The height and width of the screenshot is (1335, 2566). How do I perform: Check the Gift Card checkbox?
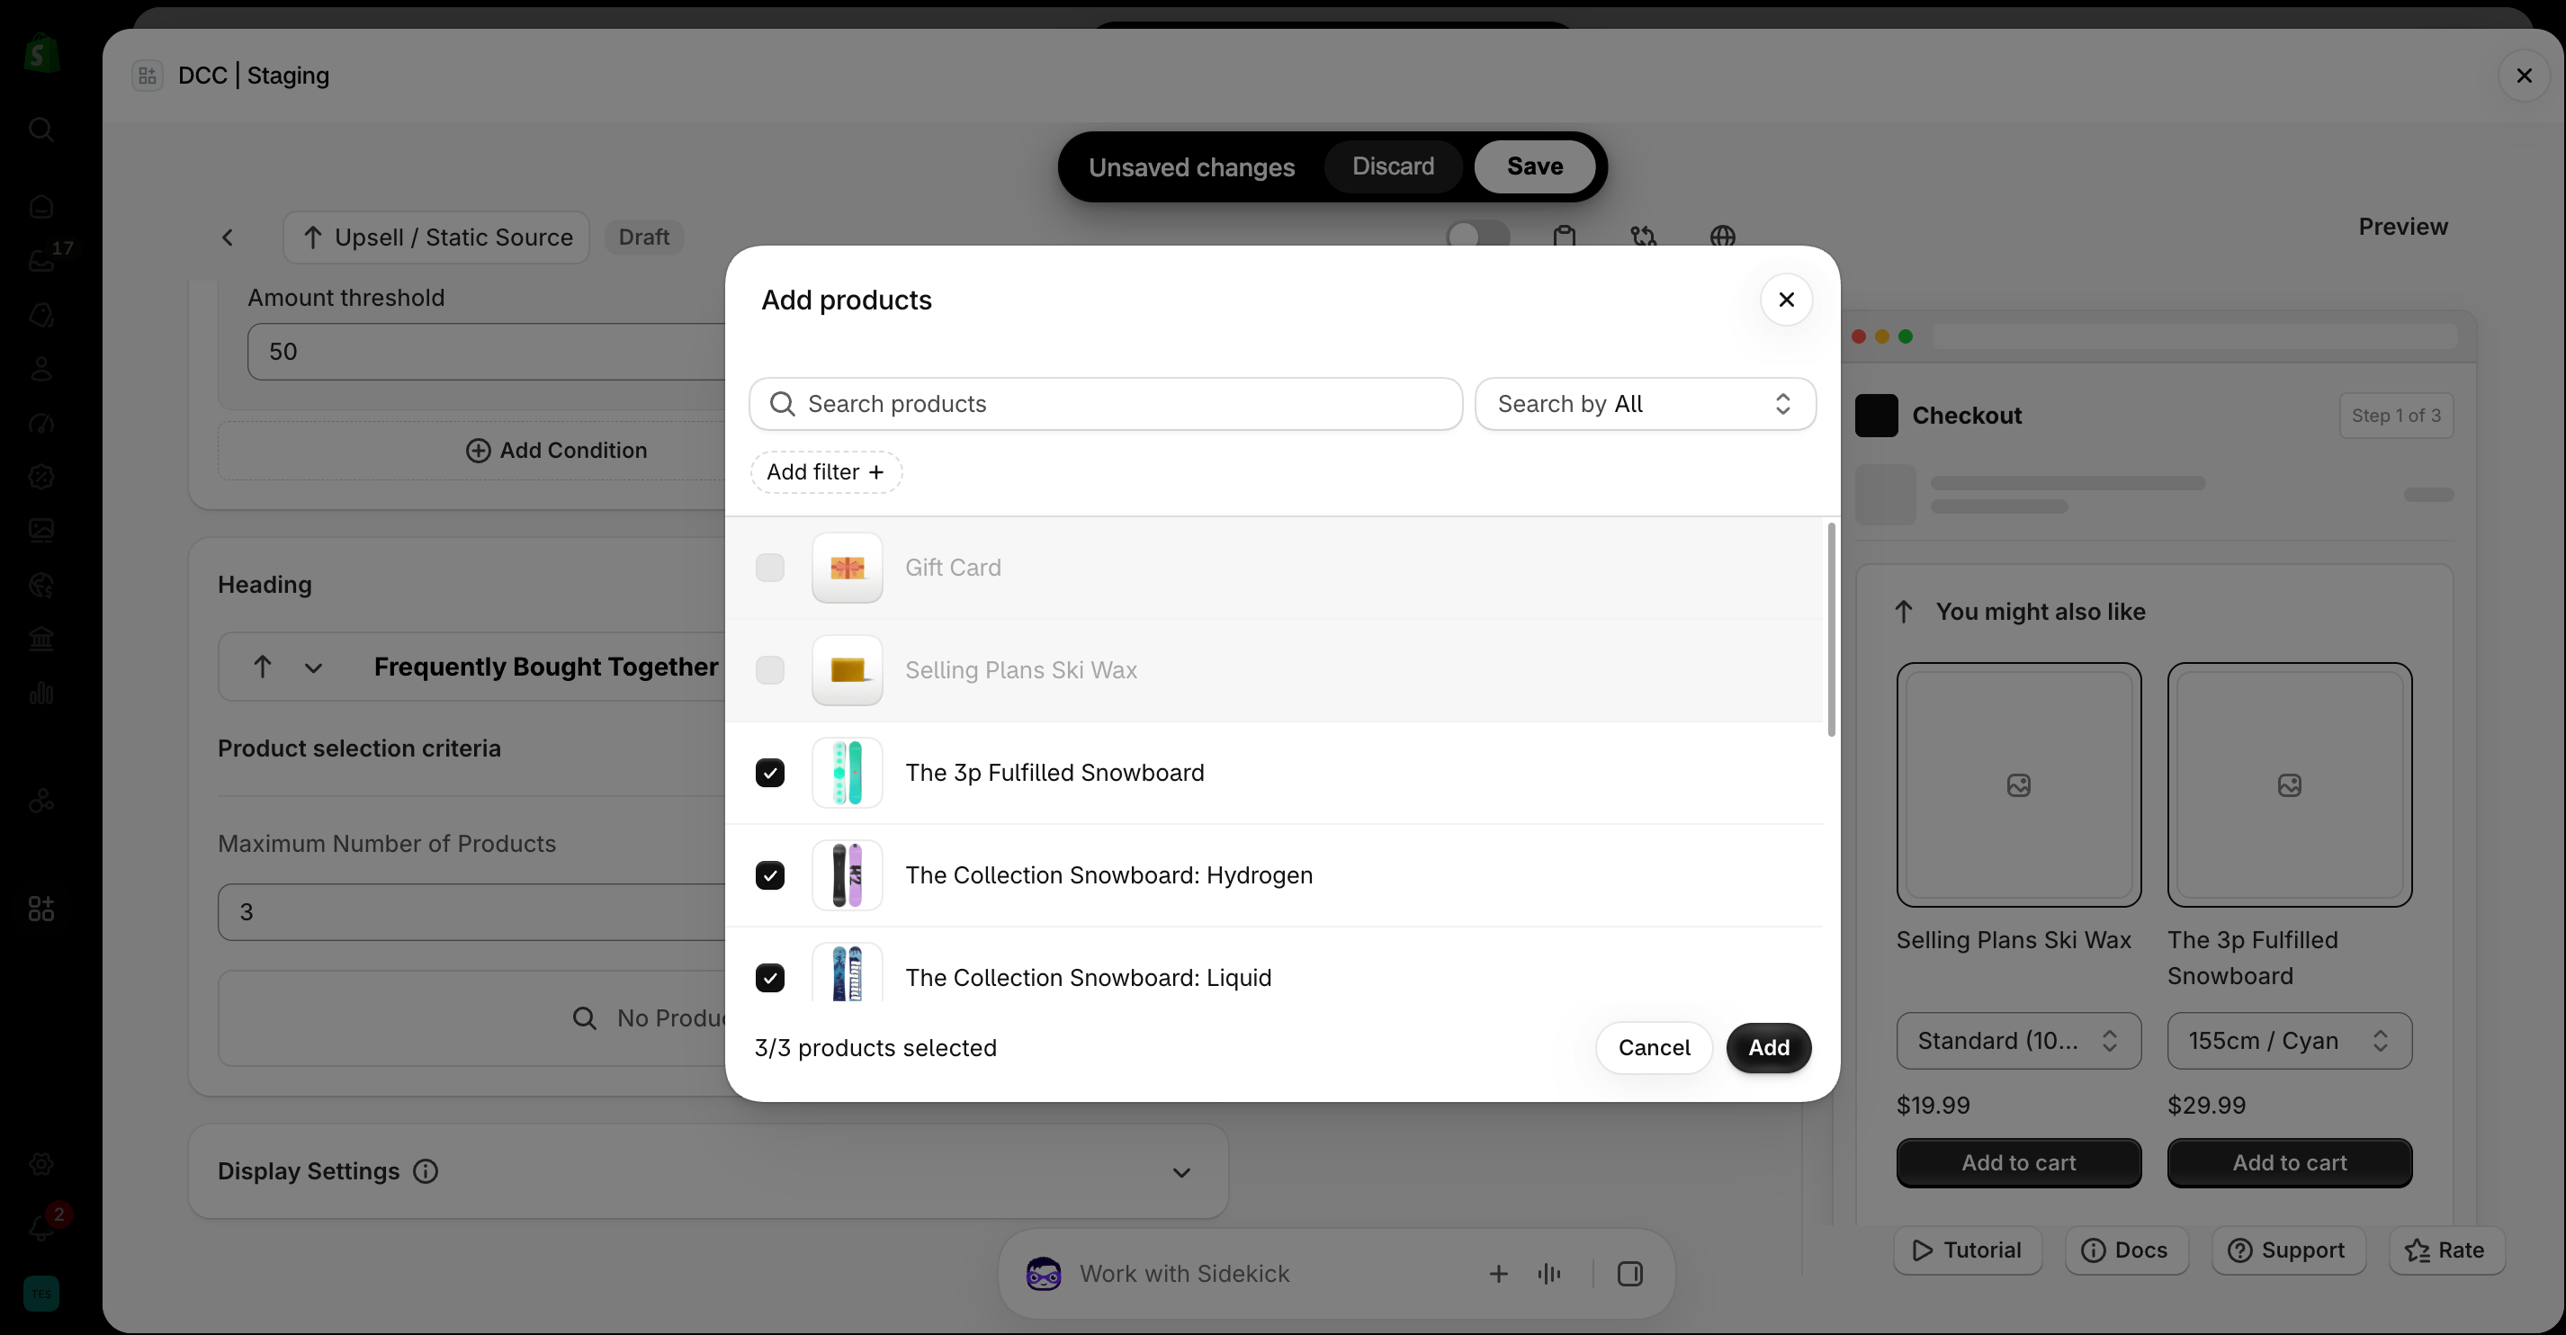(770, 567)
